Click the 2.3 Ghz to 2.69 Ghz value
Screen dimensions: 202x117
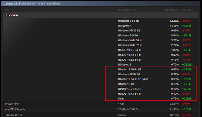[x=129, y=109]
